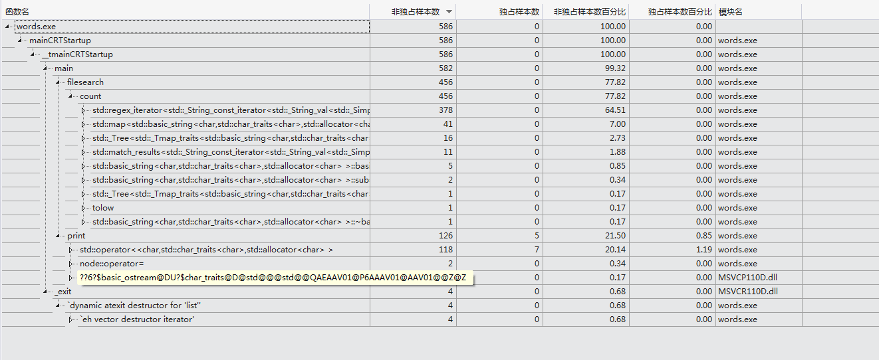Collapse the print function node
Screen dimensions: 879x360
tap(58, 236)
